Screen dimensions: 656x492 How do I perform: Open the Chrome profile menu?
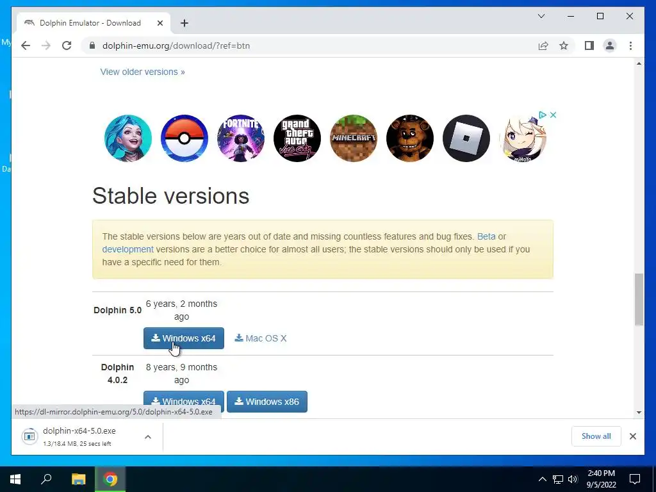[610, 45]
